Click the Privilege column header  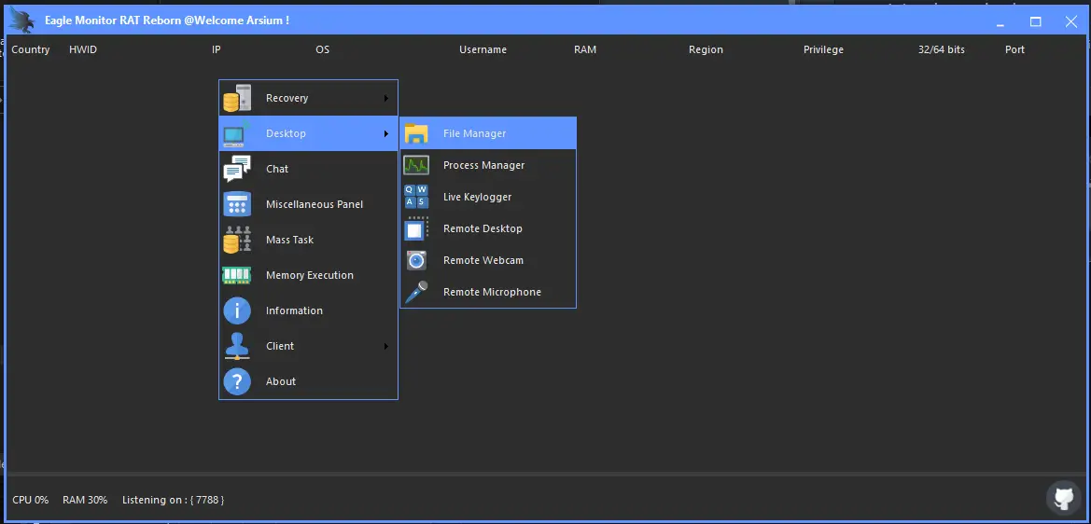point(823,49)
